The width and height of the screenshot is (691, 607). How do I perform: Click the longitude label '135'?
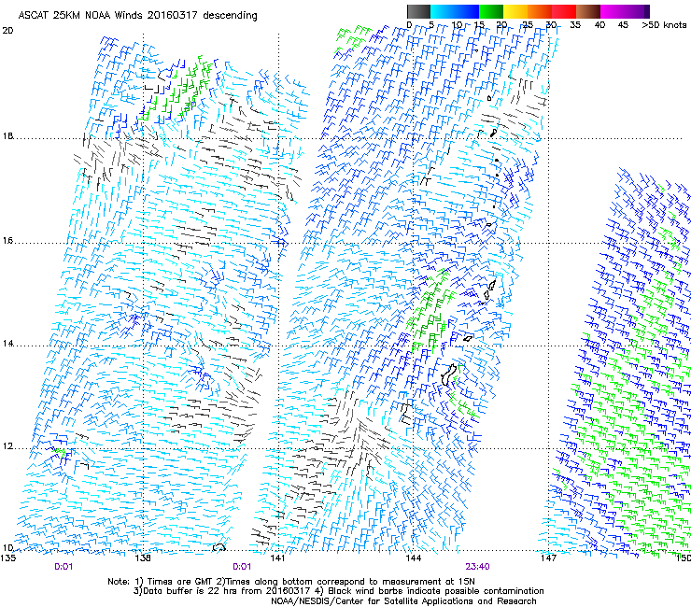point(7,558)
